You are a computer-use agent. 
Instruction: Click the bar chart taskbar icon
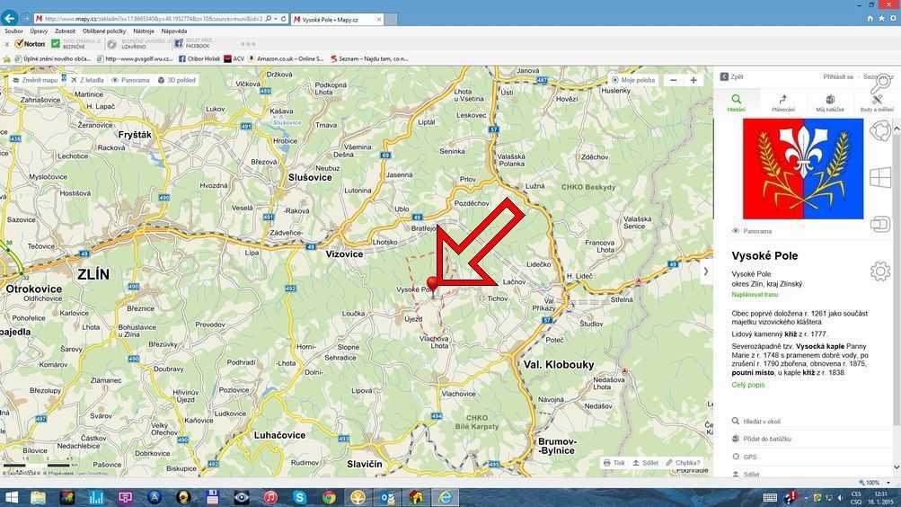tap(96, 497)
